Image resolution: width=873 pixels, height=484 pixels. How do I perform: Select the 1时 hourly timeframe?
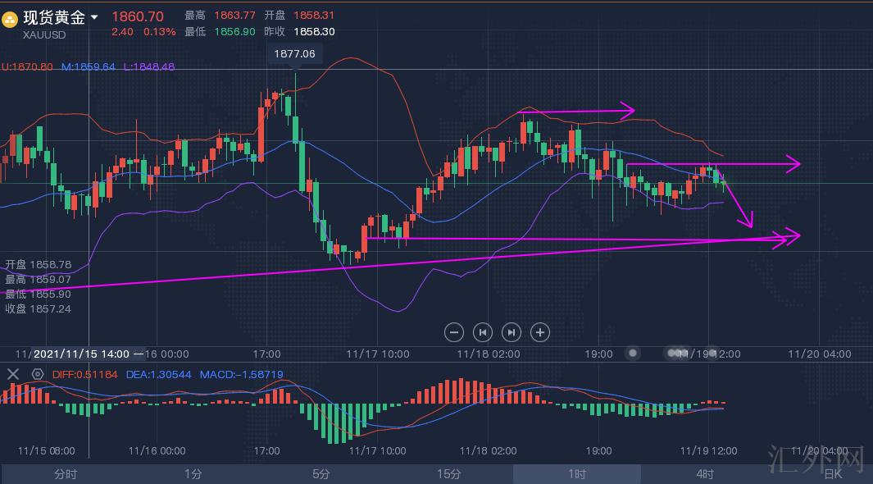[576, 474]
